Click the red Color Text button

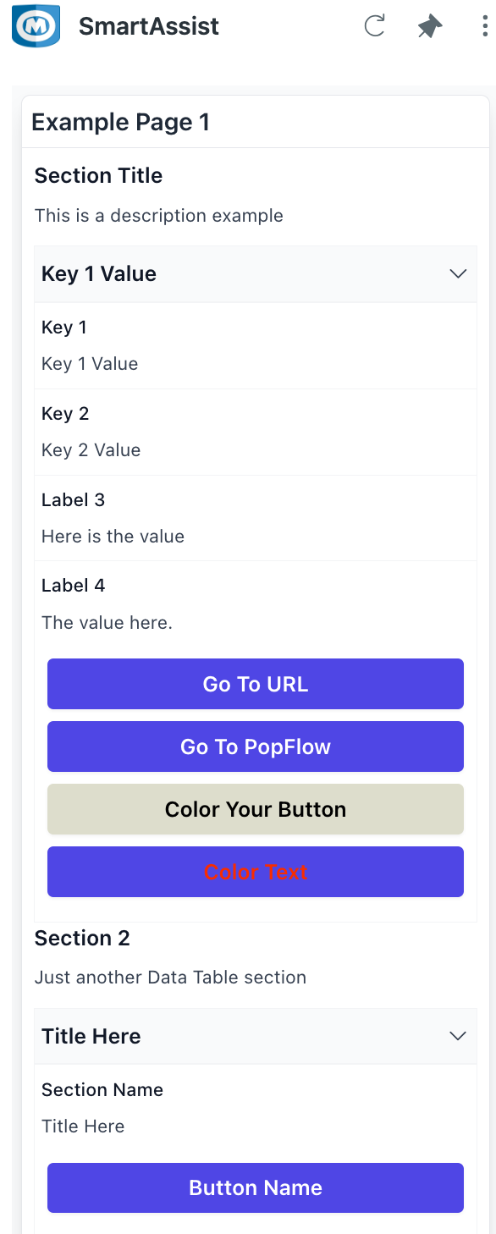pos(256,872)
